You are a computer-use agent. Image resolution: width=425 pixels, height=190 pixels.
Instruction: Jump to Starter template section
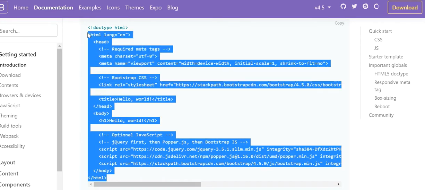386,56
